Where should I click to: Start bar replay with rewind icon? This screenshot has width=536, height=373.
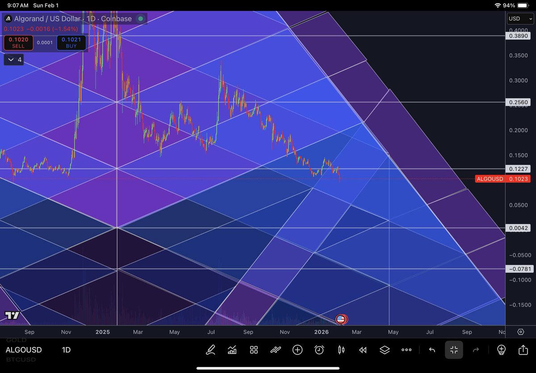[x=363, y=350]
